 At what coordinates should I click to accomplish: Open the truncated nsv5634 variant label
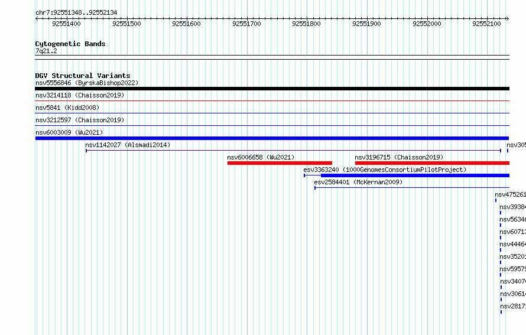point(512,219)
